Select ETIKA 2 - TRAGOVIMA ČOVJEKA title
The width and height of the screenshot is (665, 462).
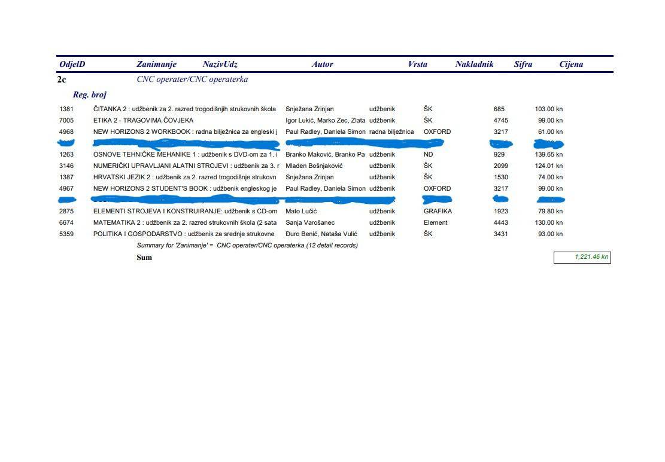tap(143, 121)
